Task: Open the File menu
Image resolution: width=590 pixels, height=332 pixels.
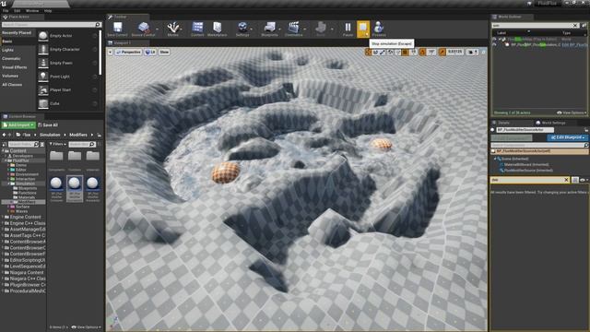Action: tap(6, 10)
